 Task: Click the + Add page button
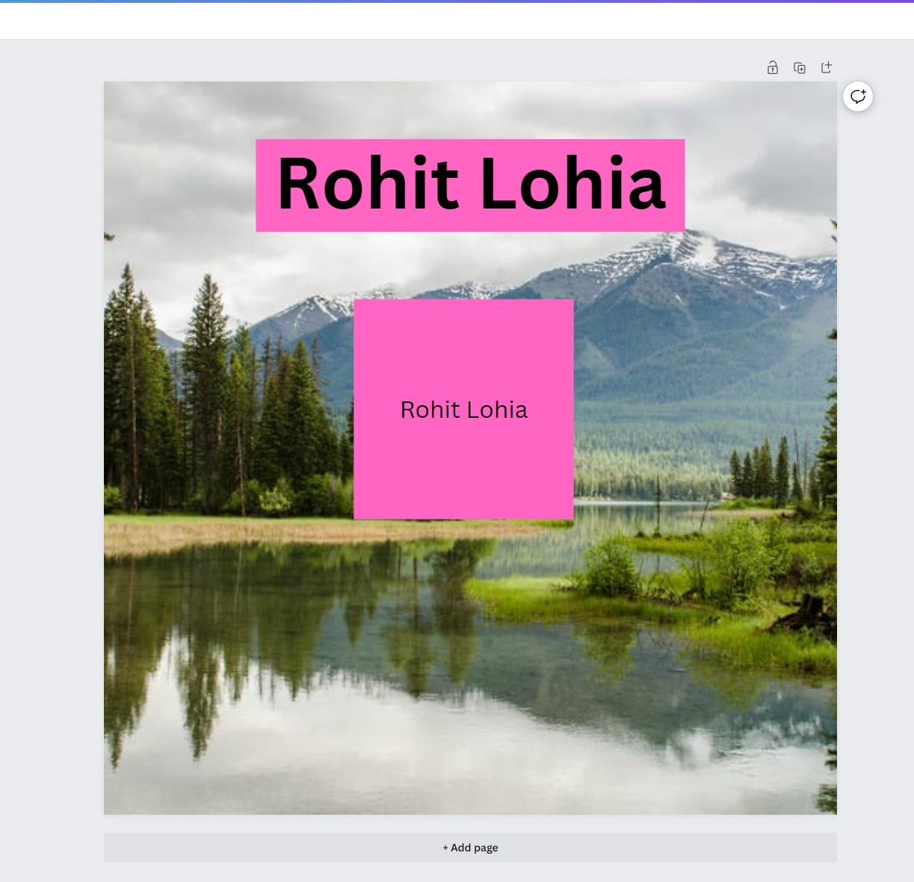tap(470, 848)
